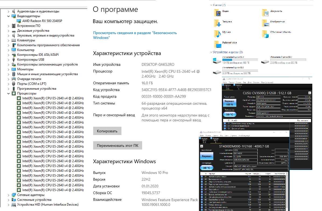The image size is (322, 211).
Task: Click the Системные устройства folder icon
Action: tap(14, 200)
